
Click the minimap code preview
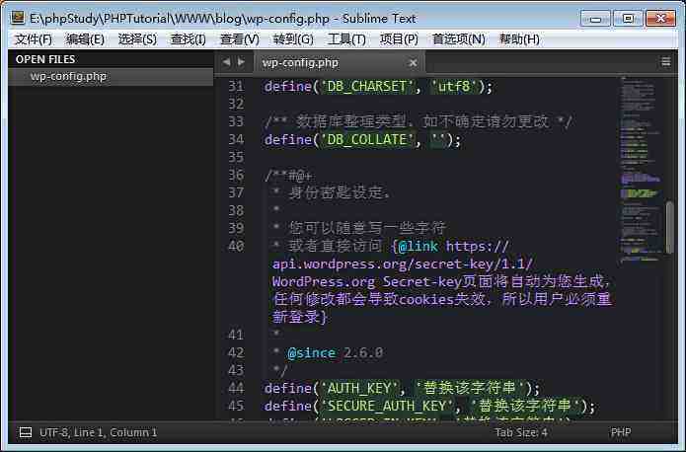[641, 169]
